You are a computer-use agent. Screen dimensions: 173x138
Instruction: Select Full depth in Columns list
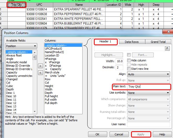coord(51,103)
